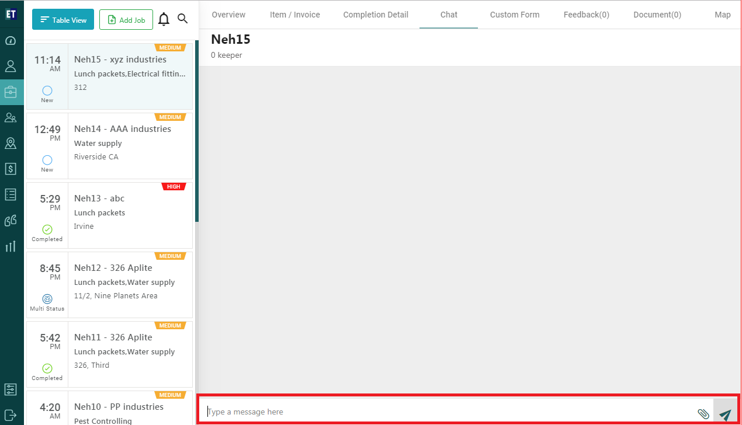Switch to Table View
This screenshot has height=425, width=742.
(x=63, y=20)
